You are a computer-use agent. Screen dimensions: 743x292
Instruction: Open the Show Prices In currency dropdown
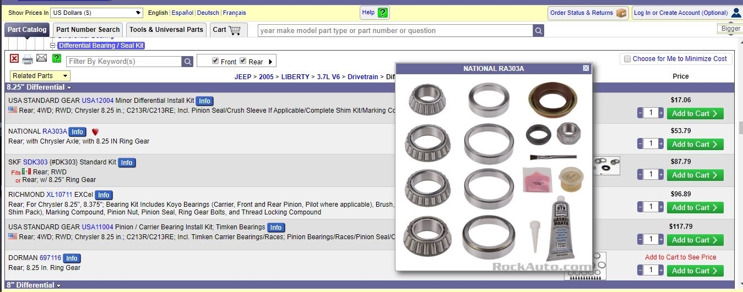coord(96,13)
